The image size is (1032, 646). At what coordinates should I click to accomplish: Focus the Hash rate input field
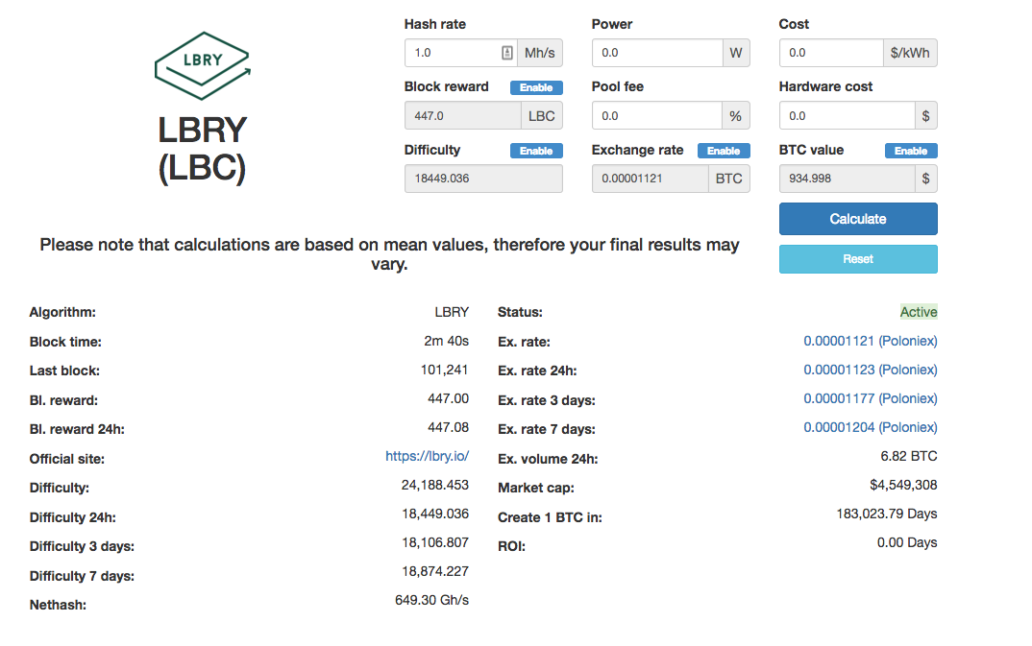click(x=460, y=53)
